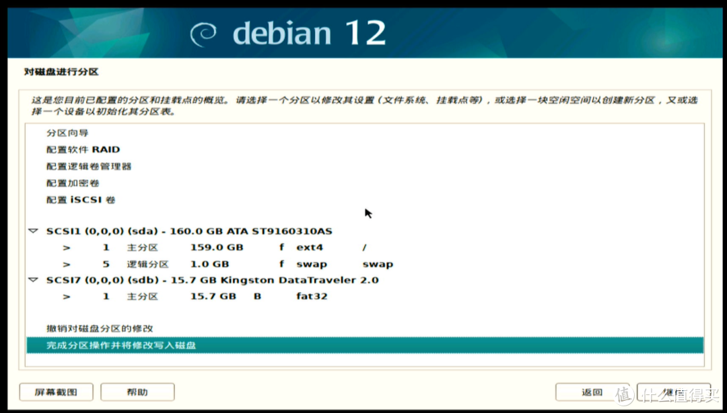
Task: Open 配置软件 RAID option
Action: pos(83,149)
